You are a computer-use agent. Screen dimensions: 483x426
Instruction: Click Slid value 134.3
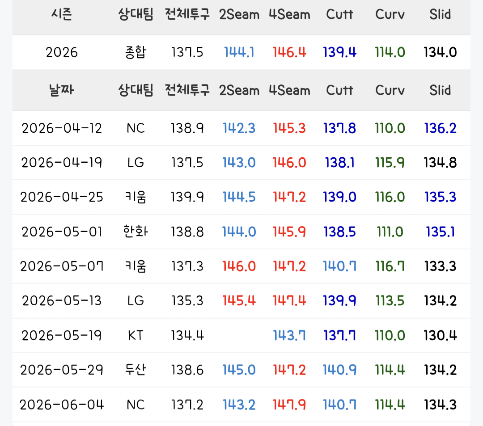click(x=440, y=405)
